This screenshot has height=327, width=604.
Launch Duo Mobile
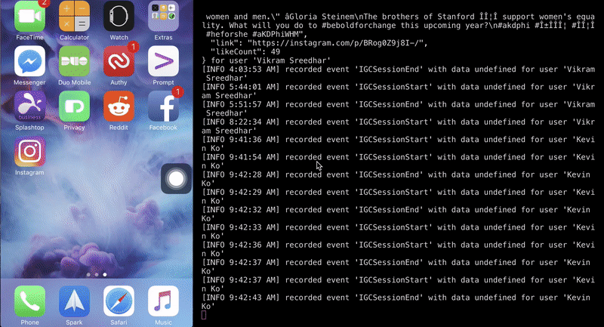pos(74,61)
